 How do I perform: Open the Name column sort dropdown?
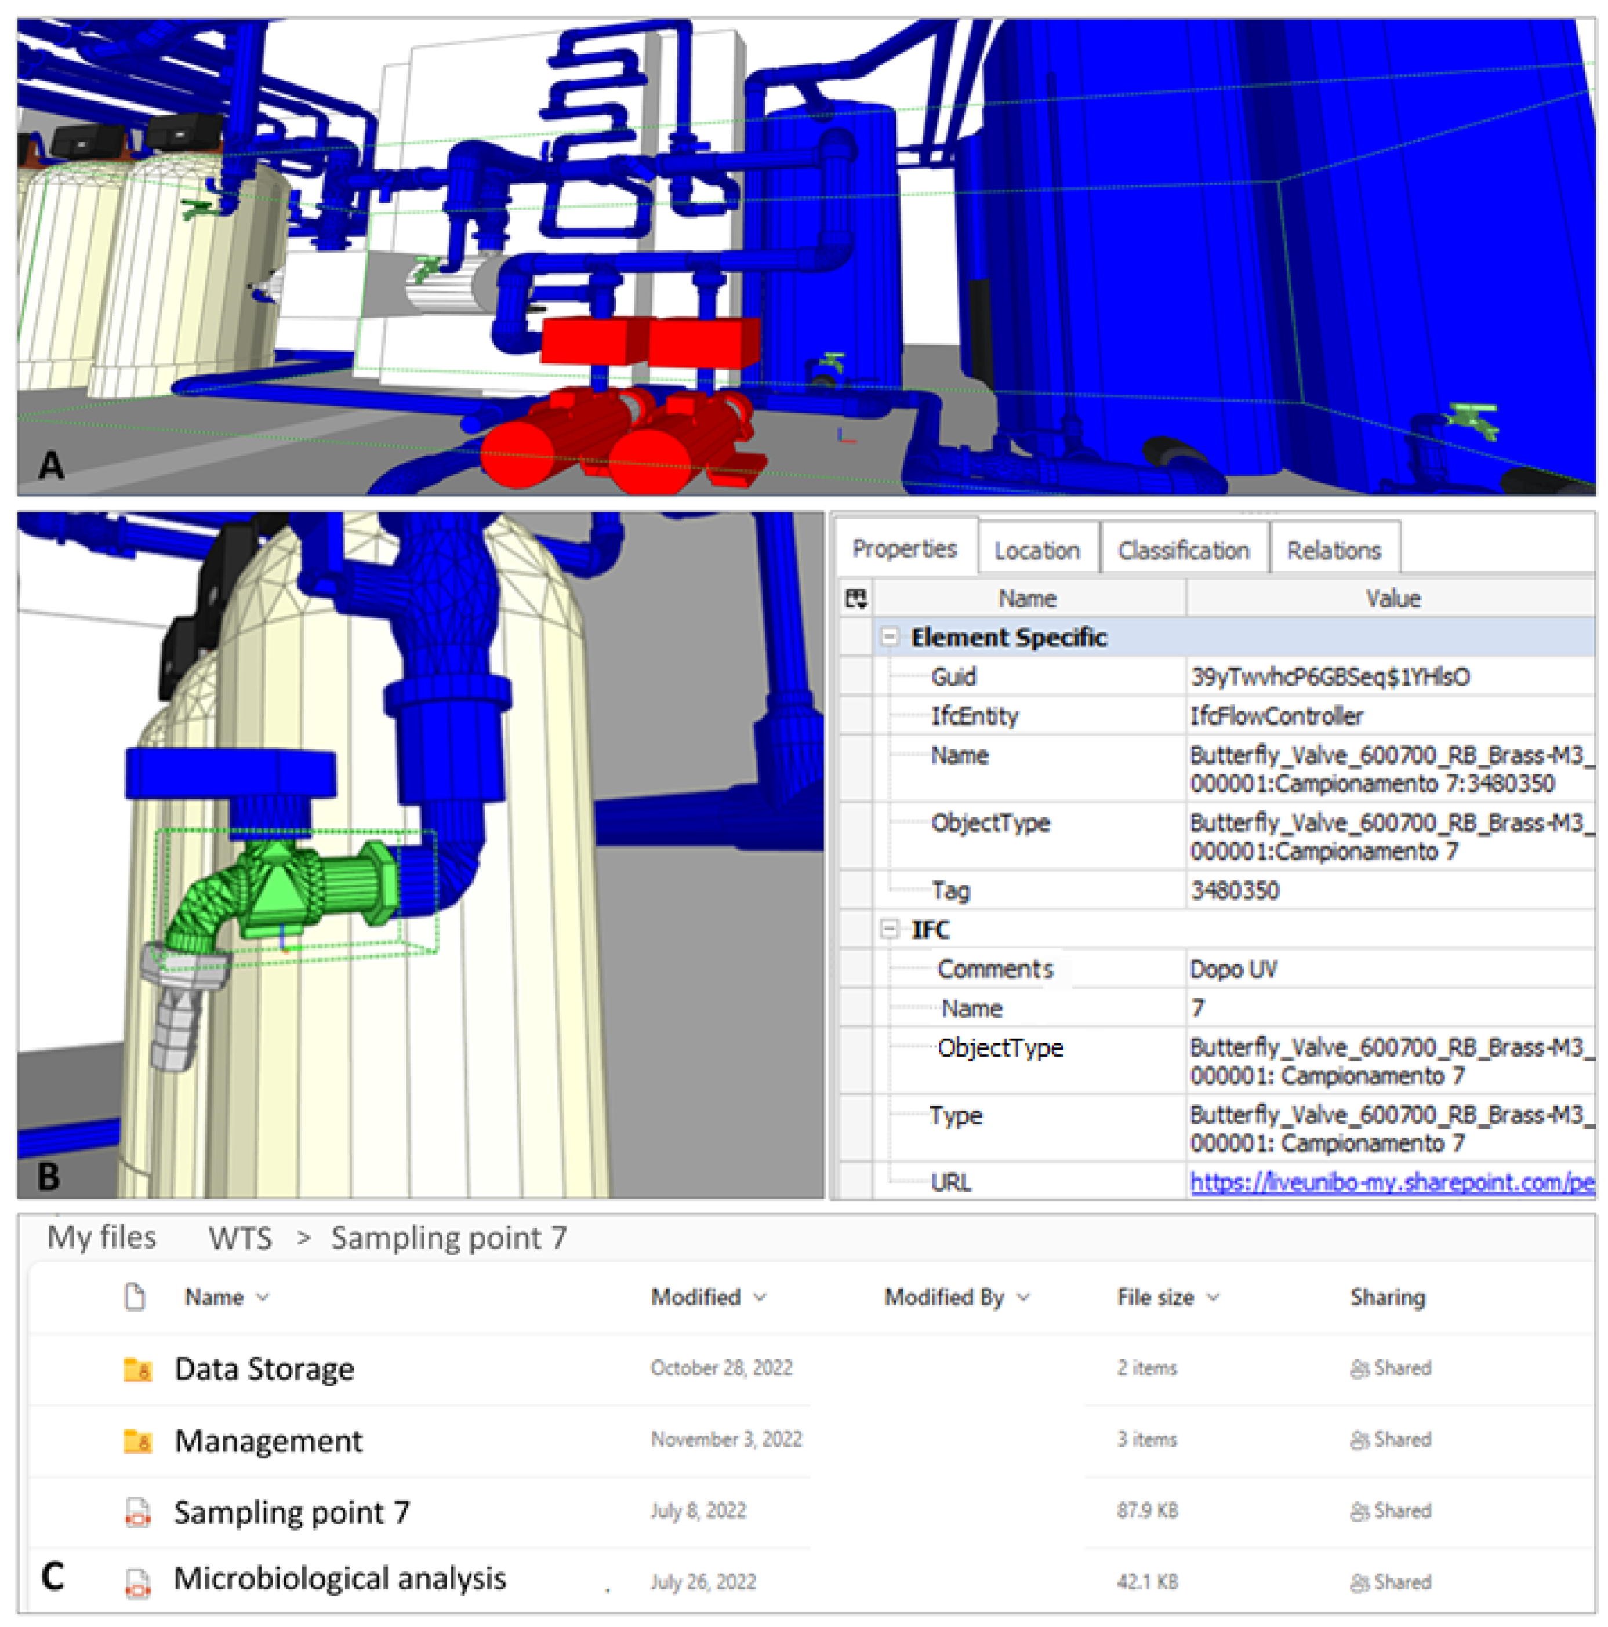(263, 1298)
